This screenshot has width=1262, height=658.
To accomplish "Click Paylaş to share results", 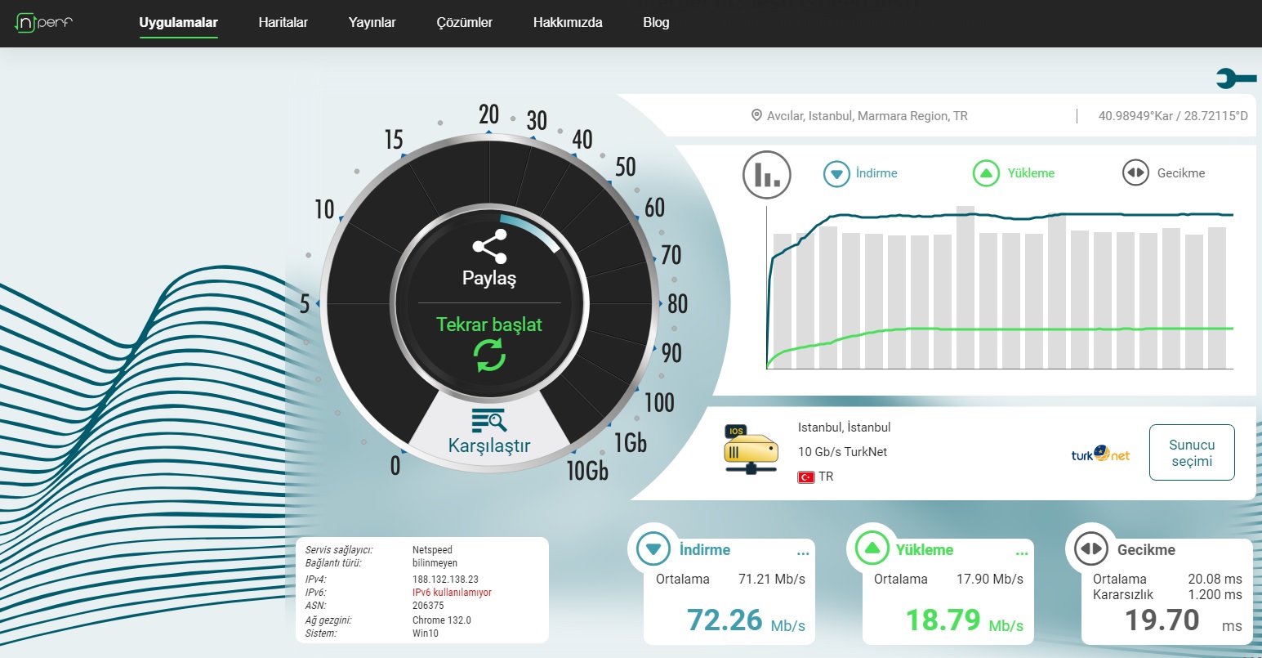I will 489,278.
